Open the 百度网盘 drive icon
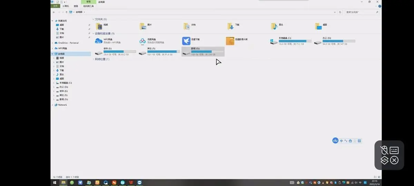This screenshot has height=186, width=414. [142, 41]
